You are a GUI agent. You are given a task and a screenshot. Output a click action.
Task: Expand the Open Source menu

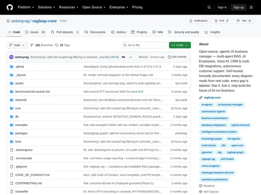point(94,7)
